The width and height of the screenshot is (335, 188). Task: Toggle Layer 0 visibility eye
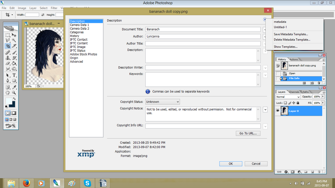277,111
